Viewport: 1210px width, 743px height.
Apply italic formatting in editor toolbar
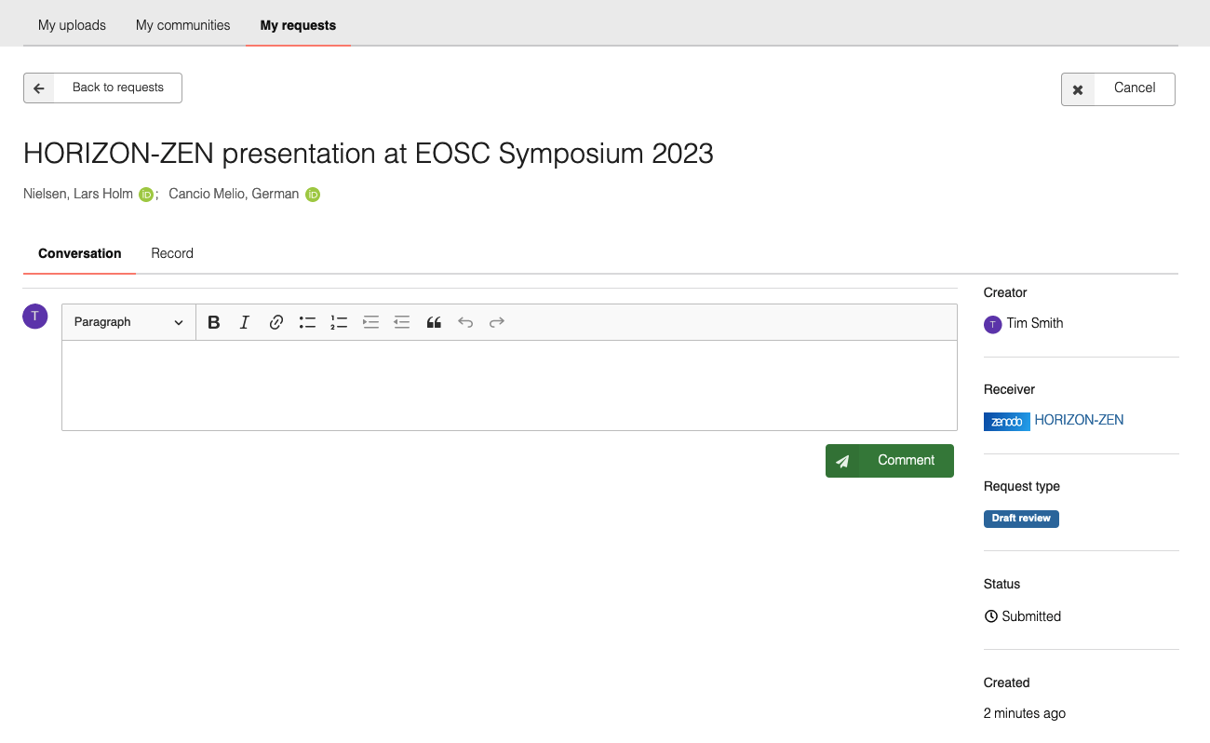[245, 322]
